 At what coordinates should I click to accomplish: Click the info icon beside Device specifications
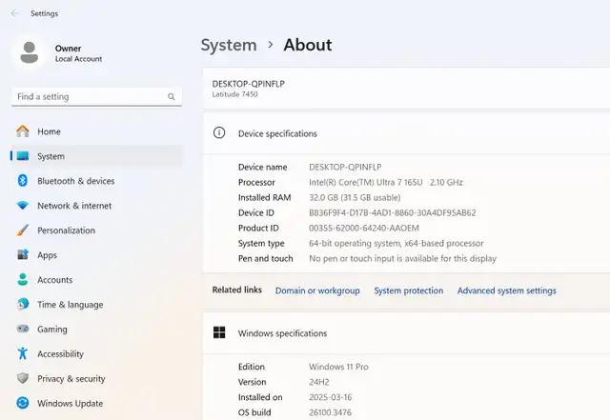[219, 133]
